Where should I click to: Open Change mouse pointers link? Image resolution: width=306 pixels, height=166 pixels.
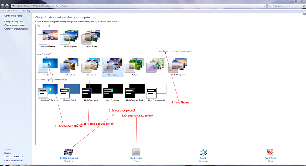point(15,25)
